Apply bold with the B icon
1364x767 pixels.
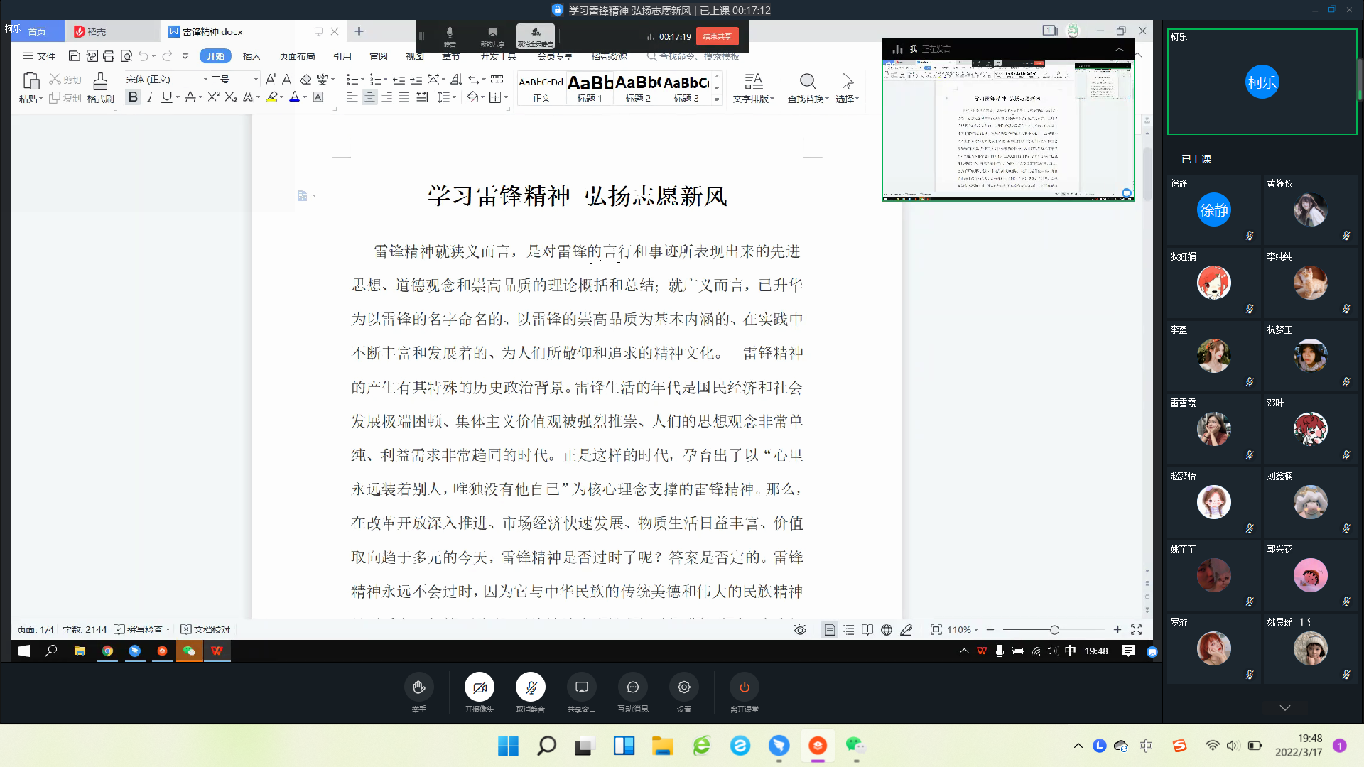click(x=133, y=97)
